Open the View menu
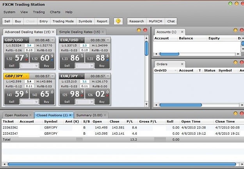This screenshot has width=244, height=169. pyautogui.click(x=24, y=12)
